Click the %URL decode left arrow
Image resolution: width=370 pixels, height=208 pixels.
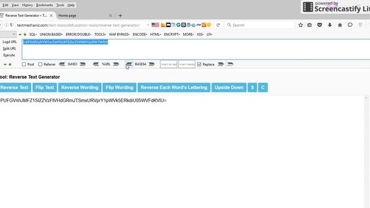(96, 64)
